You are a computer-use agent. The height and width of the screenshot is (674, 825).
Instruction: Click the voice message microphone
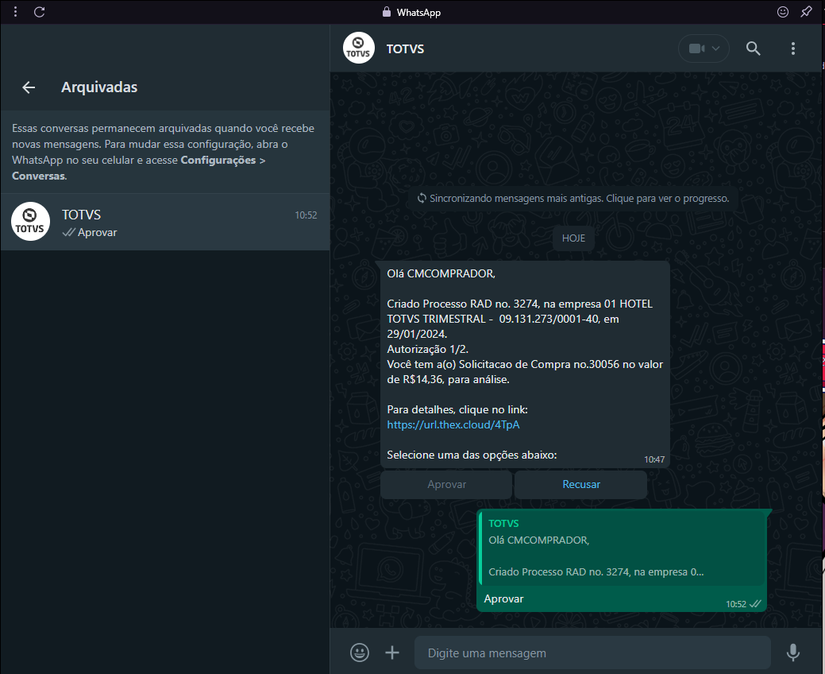coord(792,653)
